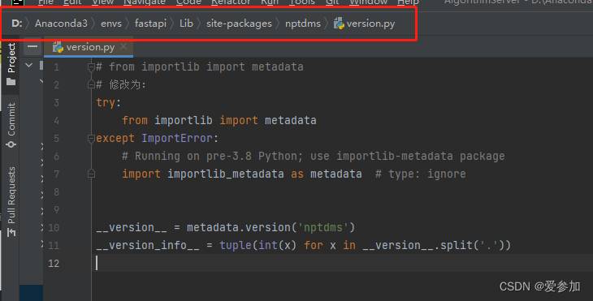This screenshot has width=593, height=301.
Task: Click the 'nptdms' string literal on line 10
Action: [x=323, y=228]
